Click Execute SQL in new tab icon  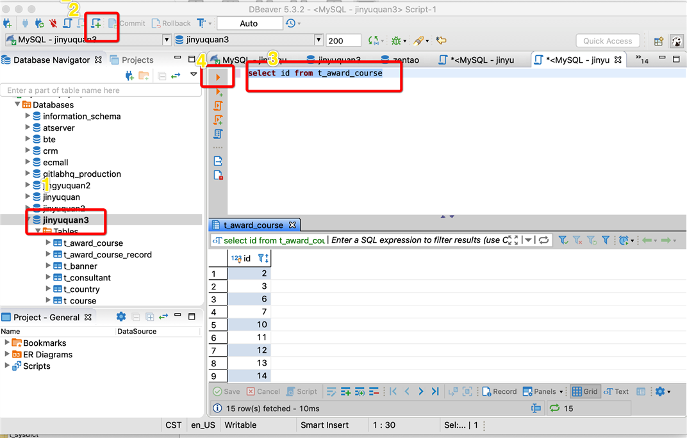click(x=219, y=92)
